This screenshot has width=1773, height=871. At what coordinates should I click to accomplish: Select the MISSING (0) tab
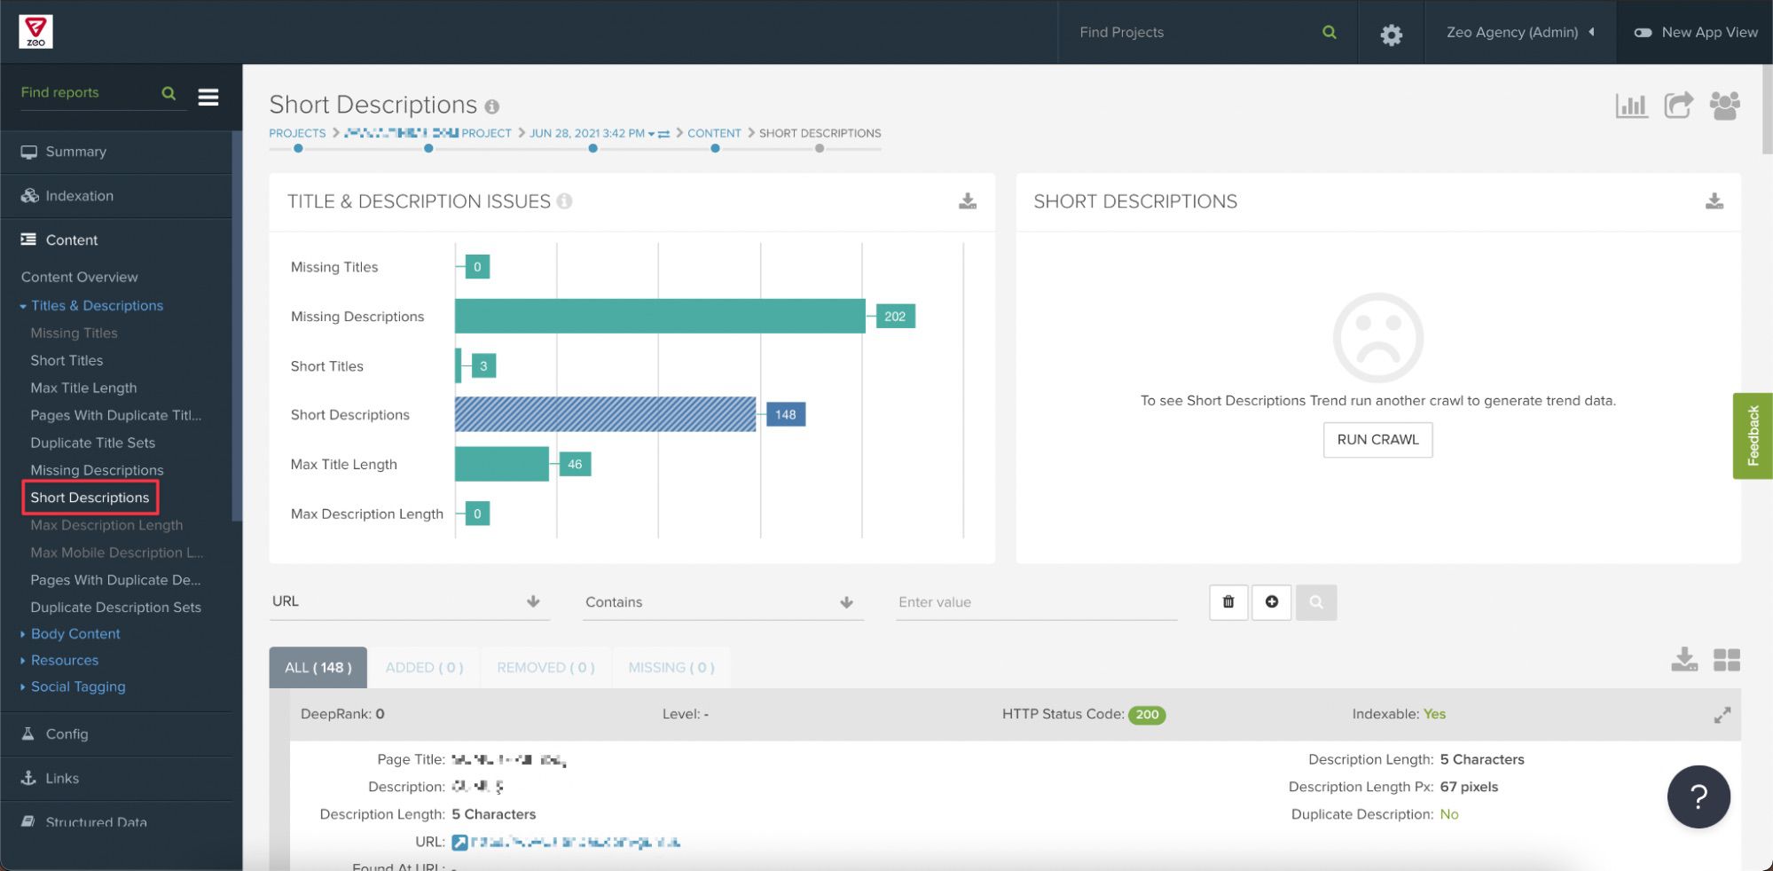click(x=671, y=668)
